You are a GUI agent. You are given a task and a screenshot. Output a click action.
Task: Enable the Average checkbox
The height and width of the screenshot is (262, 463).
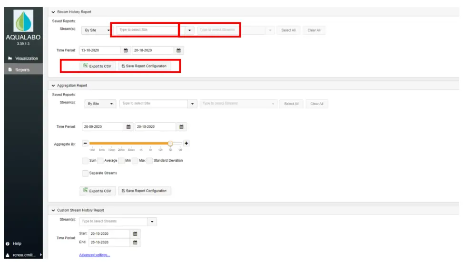pyautogui.click(x=100, y=161)
